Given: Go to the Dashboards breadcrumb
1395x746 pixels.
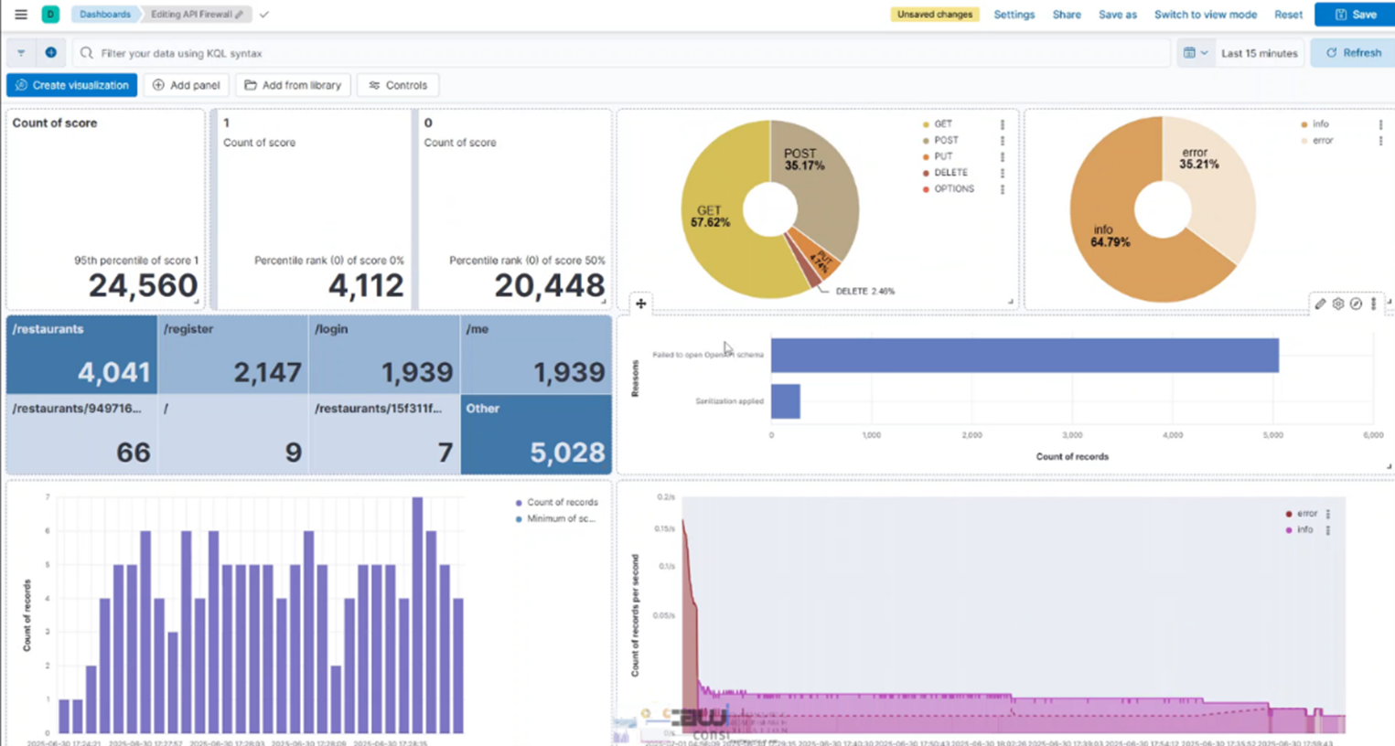Looking at the screenshot, I should (104, 15).
